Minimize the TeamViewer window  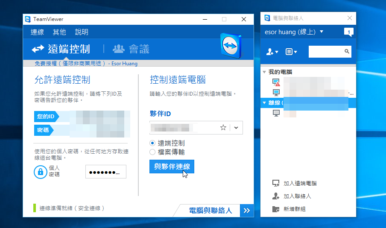tap(205, 19)
